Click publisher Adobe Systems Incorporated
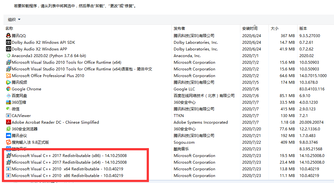This screenshot has width=334, height=183. click(201, 122)
